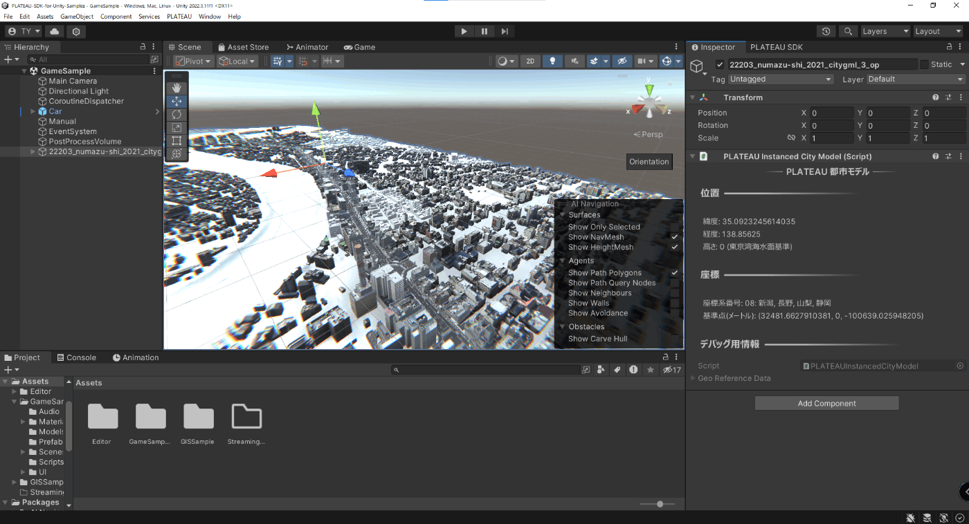Open the Local handle rotation dropdown
The height and width of the screenshot is (524, 969).
(237, 61)
